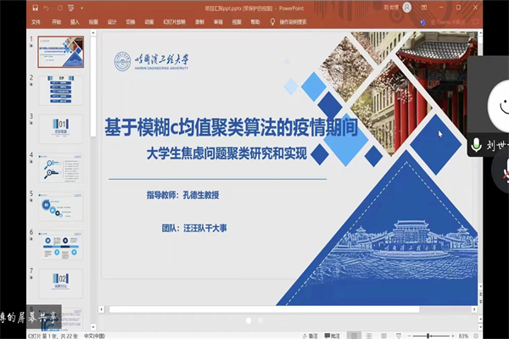The width and height of the screenshot is (509, 339).
Task: Click the 中文(中国) language indicator
Action: click(x=97, y=335)
